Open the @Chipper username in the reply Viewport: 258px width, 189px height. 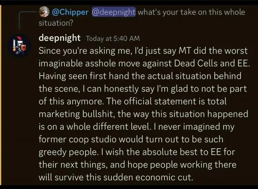pos(70,12)
